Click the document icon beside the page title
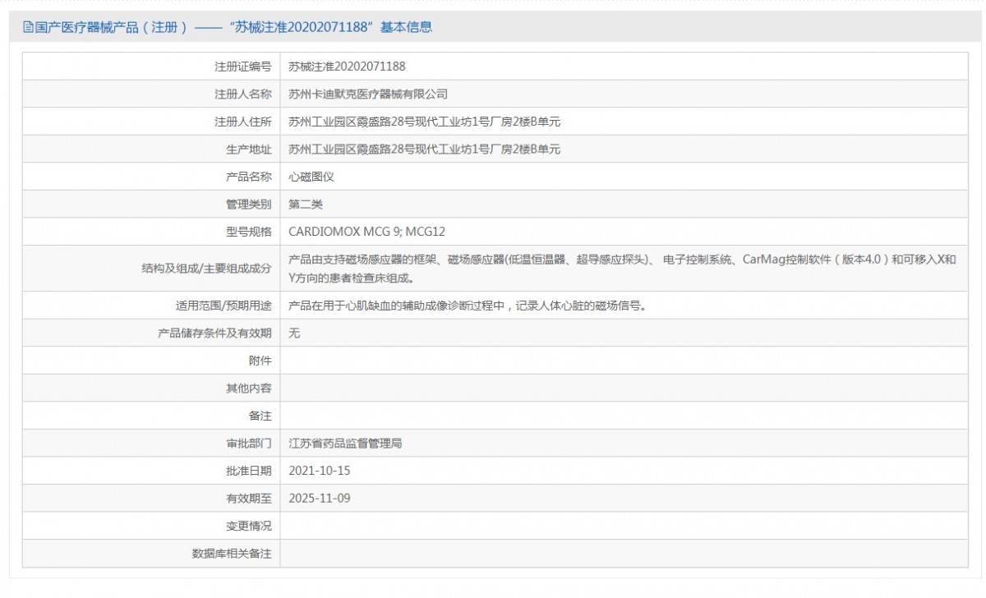Viewport: 986px width, 598px height. tap(28, 27)
